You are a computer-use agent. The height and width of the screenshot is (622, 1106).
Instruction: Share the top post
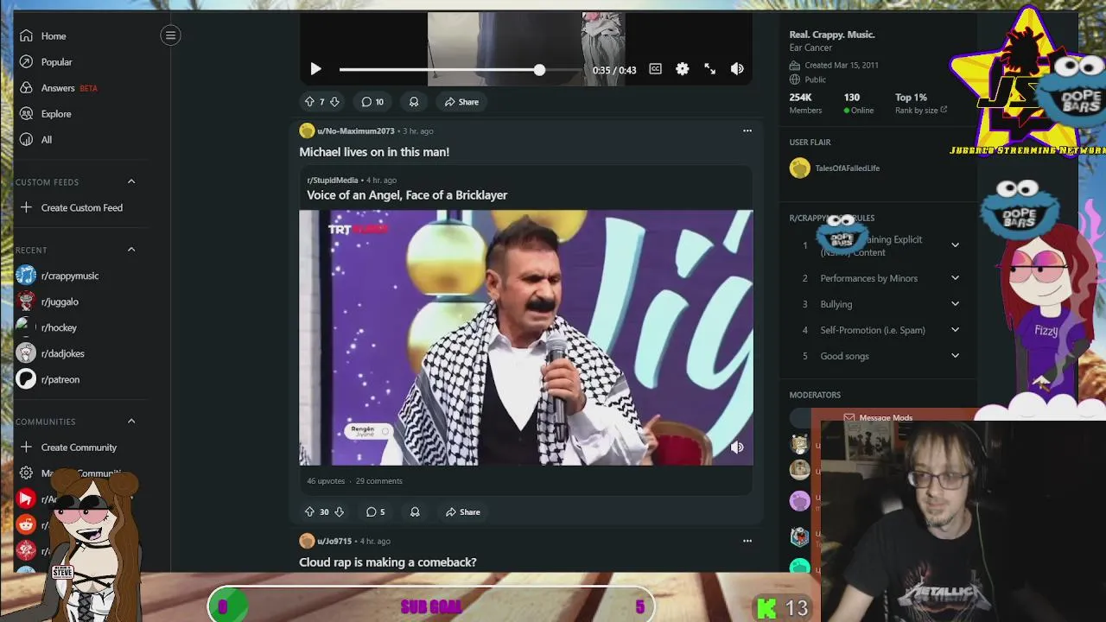(x=461, y=102)
